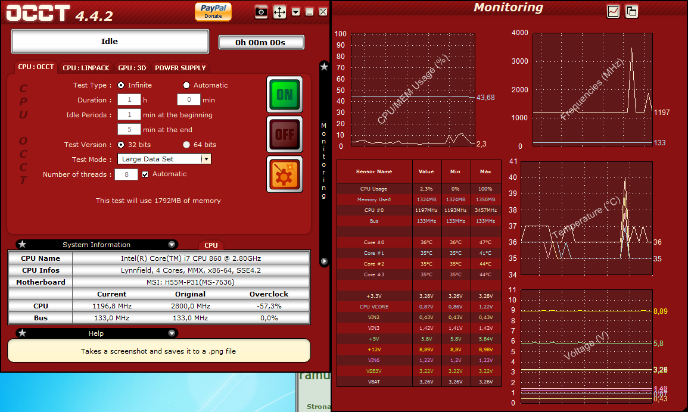
Task: Click the VIN6 sensor row name
Action: 374,360
